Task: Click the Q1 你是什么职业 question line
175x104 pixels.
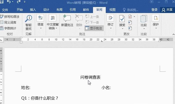Action: pyautogui.click(x=39, y=98)
